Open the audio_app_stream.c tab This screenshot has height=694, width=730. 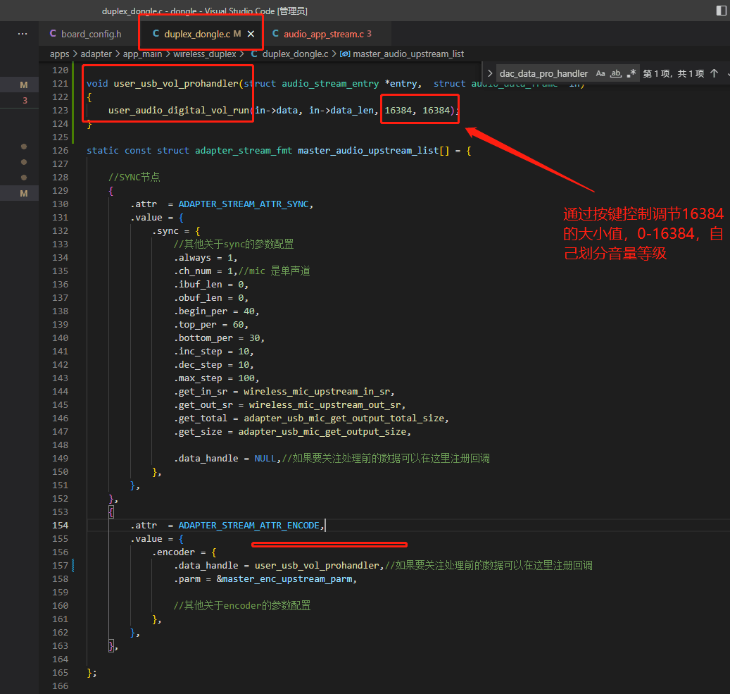(x=324, y=34)
